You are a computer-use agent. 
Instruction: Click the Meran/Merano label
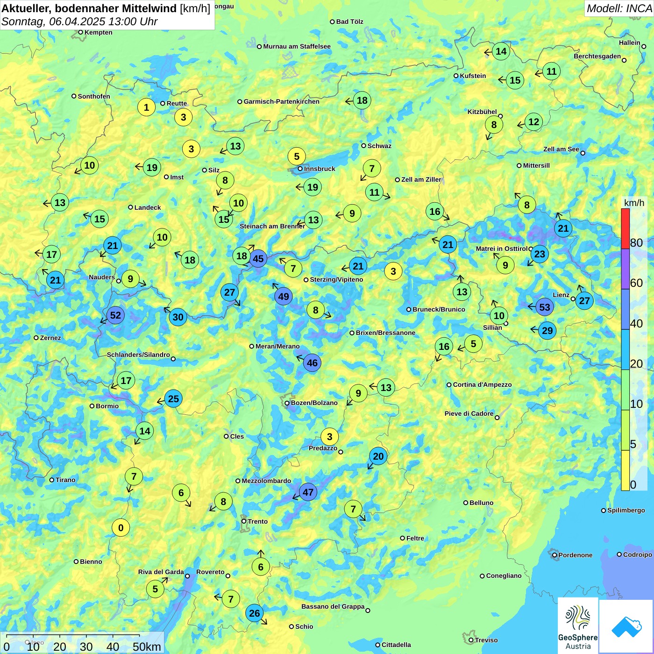click(277, 346)
